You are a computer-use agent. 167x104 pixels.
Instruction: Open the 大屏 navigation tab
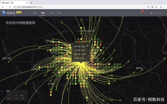pyautogui.click(x=51, y=13)
